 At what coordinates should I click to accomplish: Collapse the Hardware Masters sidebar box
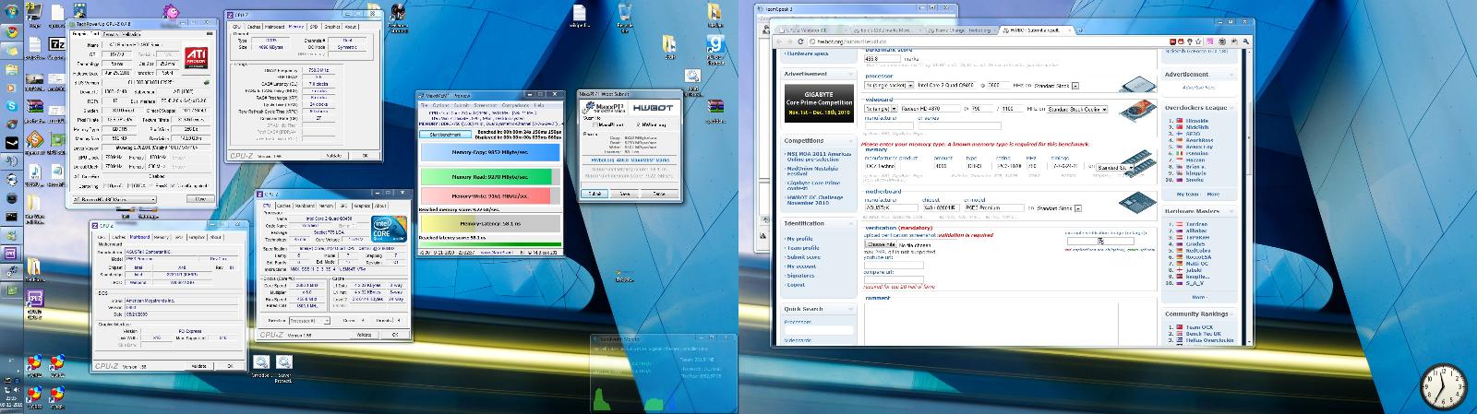click(x=1231, y=211)
